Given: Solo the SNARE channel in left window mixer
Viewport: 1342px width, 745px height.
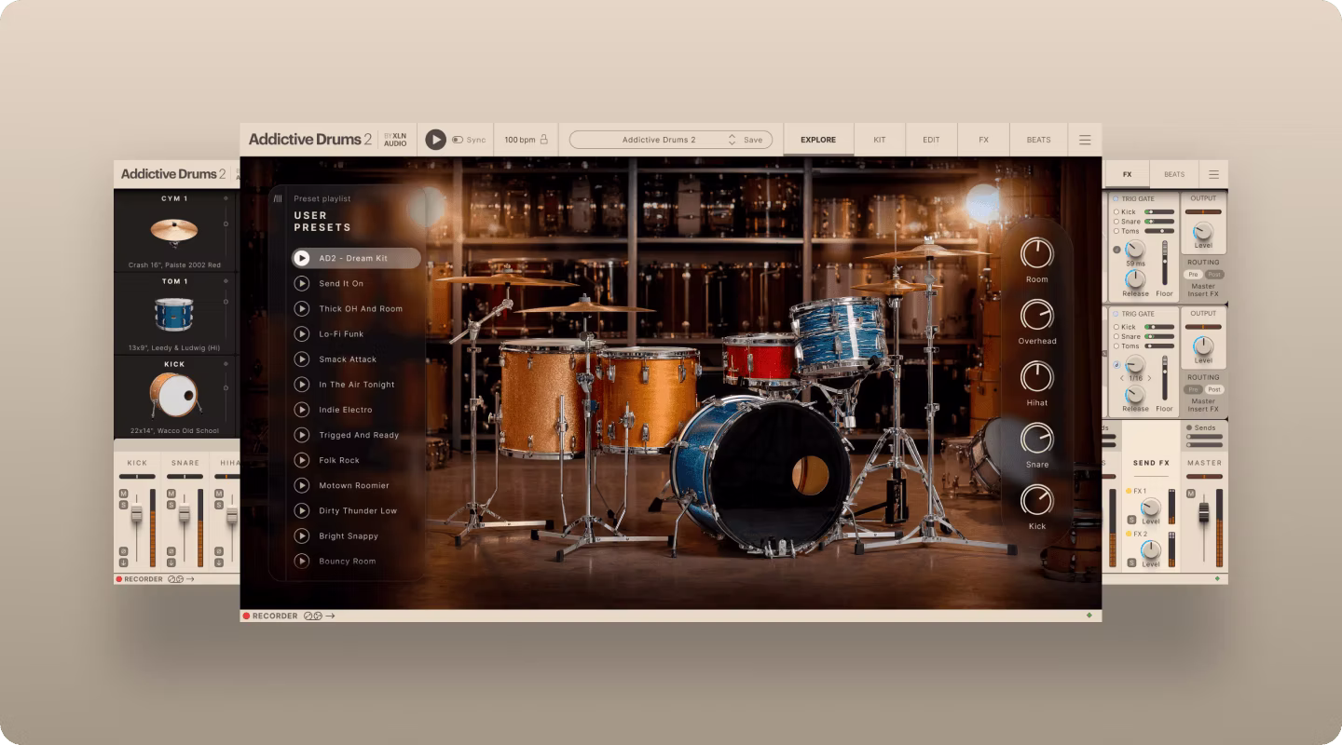Looking at the screenshot, I should [x=171, y=505].
